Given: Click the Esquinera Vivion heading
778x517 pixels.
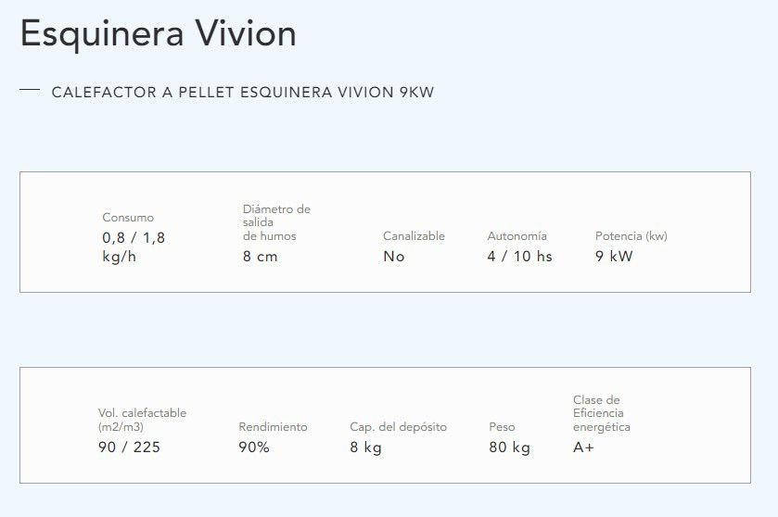Looking at the screenshot, I should [x=159, y=34].
